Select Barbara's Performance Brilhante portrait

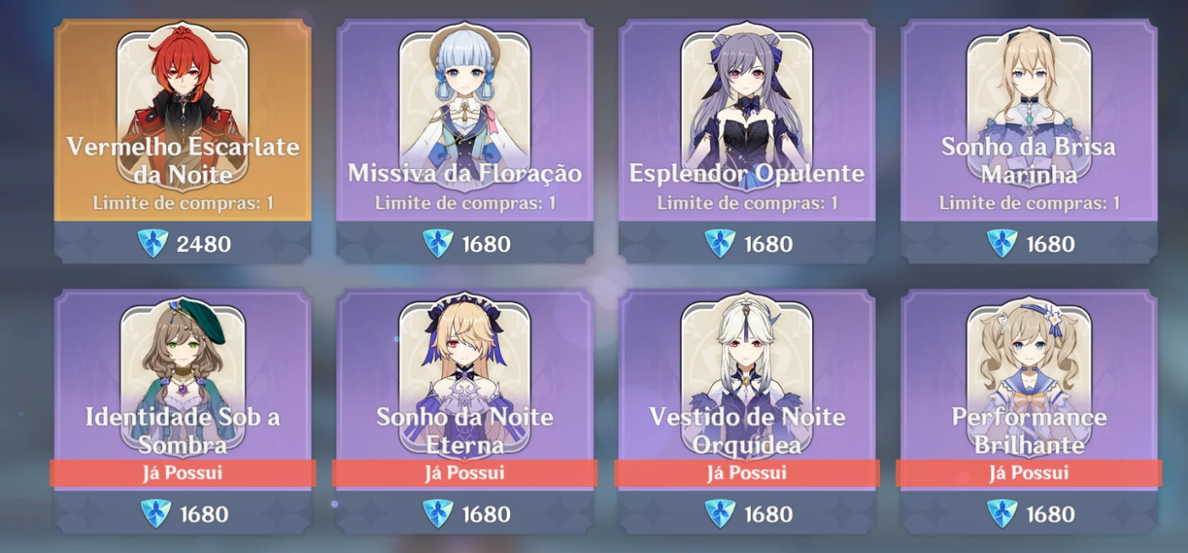tap(1028, 377)
